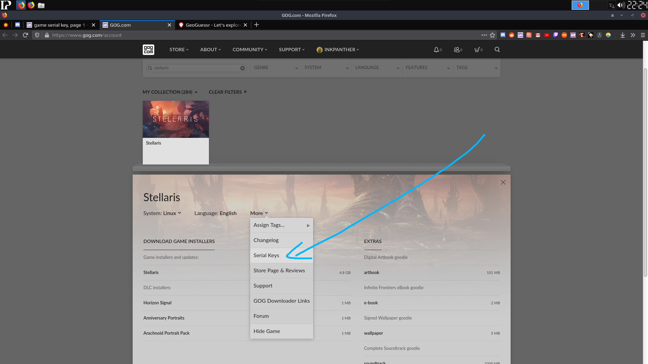
Task: Select Support in the More menu
Action: click(281, 286)
